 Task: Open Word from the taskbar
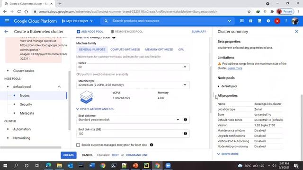tap(92, 166)
